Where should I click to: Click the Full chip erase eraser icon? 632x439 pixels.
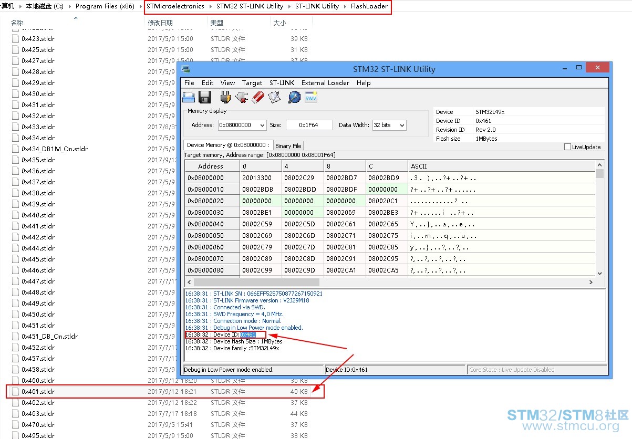tap(258, 97)
